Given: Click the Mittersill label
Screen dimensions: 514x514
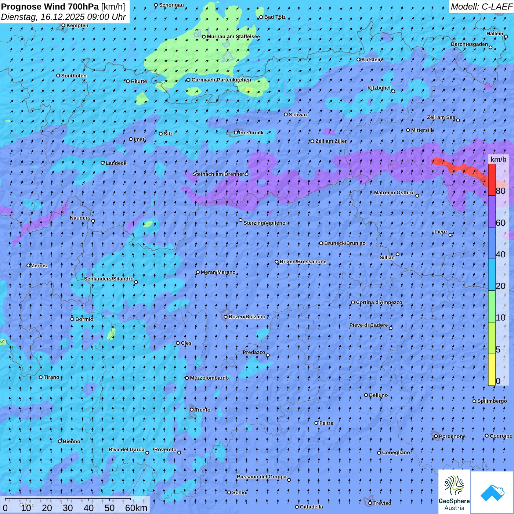Looking at the screenshot, I should pyautogui.click(x=422, y=130).
